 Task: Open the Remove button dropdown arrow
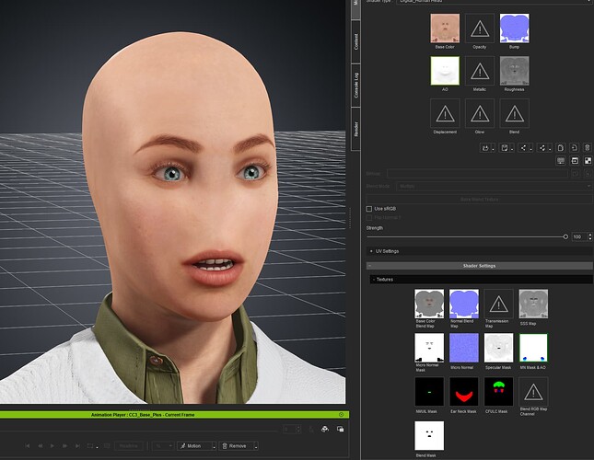pyautogui.click(x=256, y=446)
